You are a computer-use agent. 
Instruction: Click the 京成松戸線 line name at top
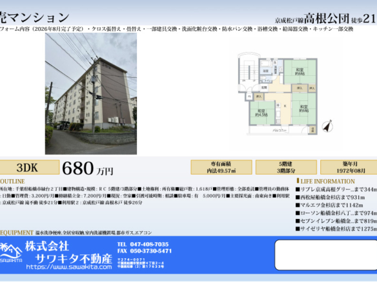pyautogui.click(x=289, y=21)
